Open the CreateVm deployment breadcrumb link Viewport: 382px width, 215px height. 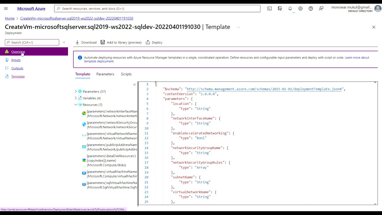pos(77,18)
